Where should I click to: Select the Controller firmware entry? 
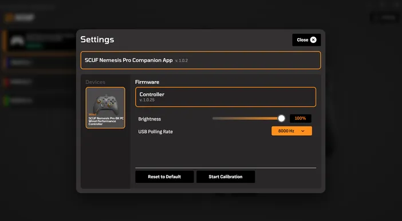(226, 97)
